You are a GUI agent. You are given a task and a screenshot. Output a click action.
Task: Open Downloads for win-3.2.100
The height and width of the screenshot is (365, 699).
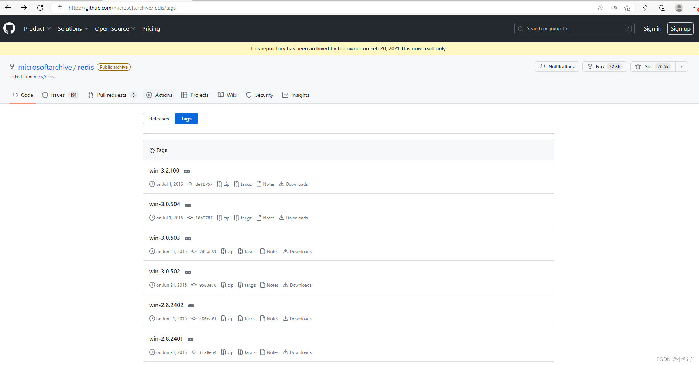(294, 184)
